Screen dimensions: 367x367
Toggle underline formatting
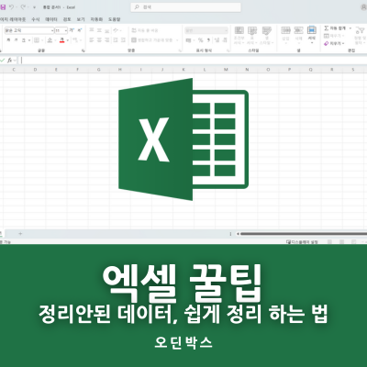[24, 40]
